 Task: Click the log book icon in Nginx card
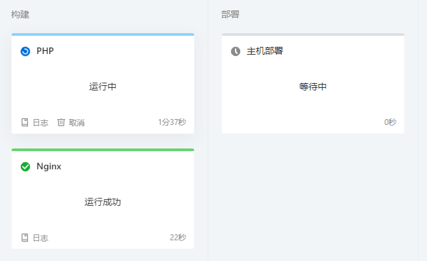[25, 238]
